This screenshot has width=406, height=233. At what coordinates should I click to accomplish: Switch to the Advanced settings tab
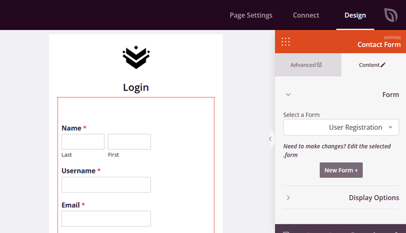point(307,65)
